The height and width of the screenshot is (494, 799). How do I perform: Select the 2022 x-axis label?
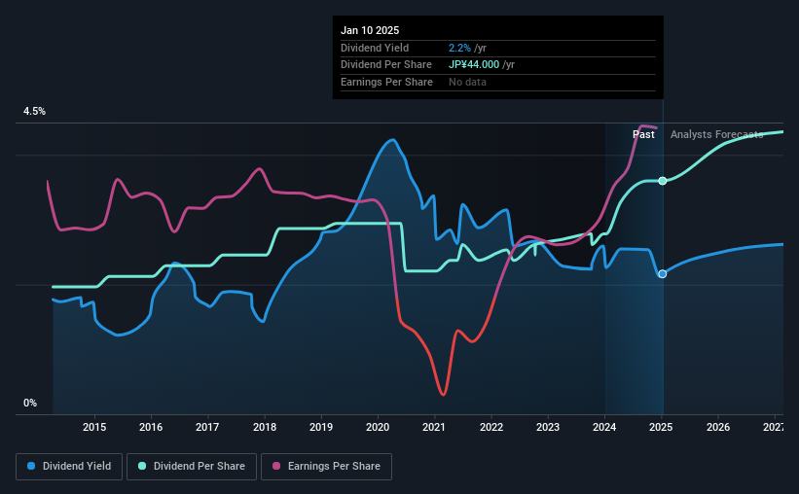(x=491, y=427)
